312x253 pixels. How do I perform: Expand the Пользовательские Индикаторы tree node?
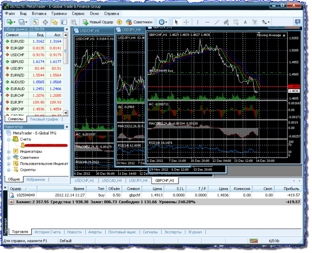(x=9, y=164)
